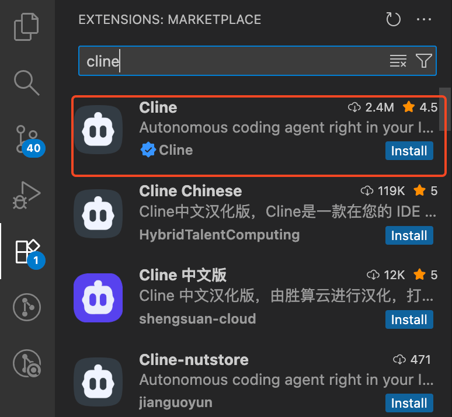Screen dimensions: 452x417
Task: Open the filter extensions dropdown
Action: point(423,61)
